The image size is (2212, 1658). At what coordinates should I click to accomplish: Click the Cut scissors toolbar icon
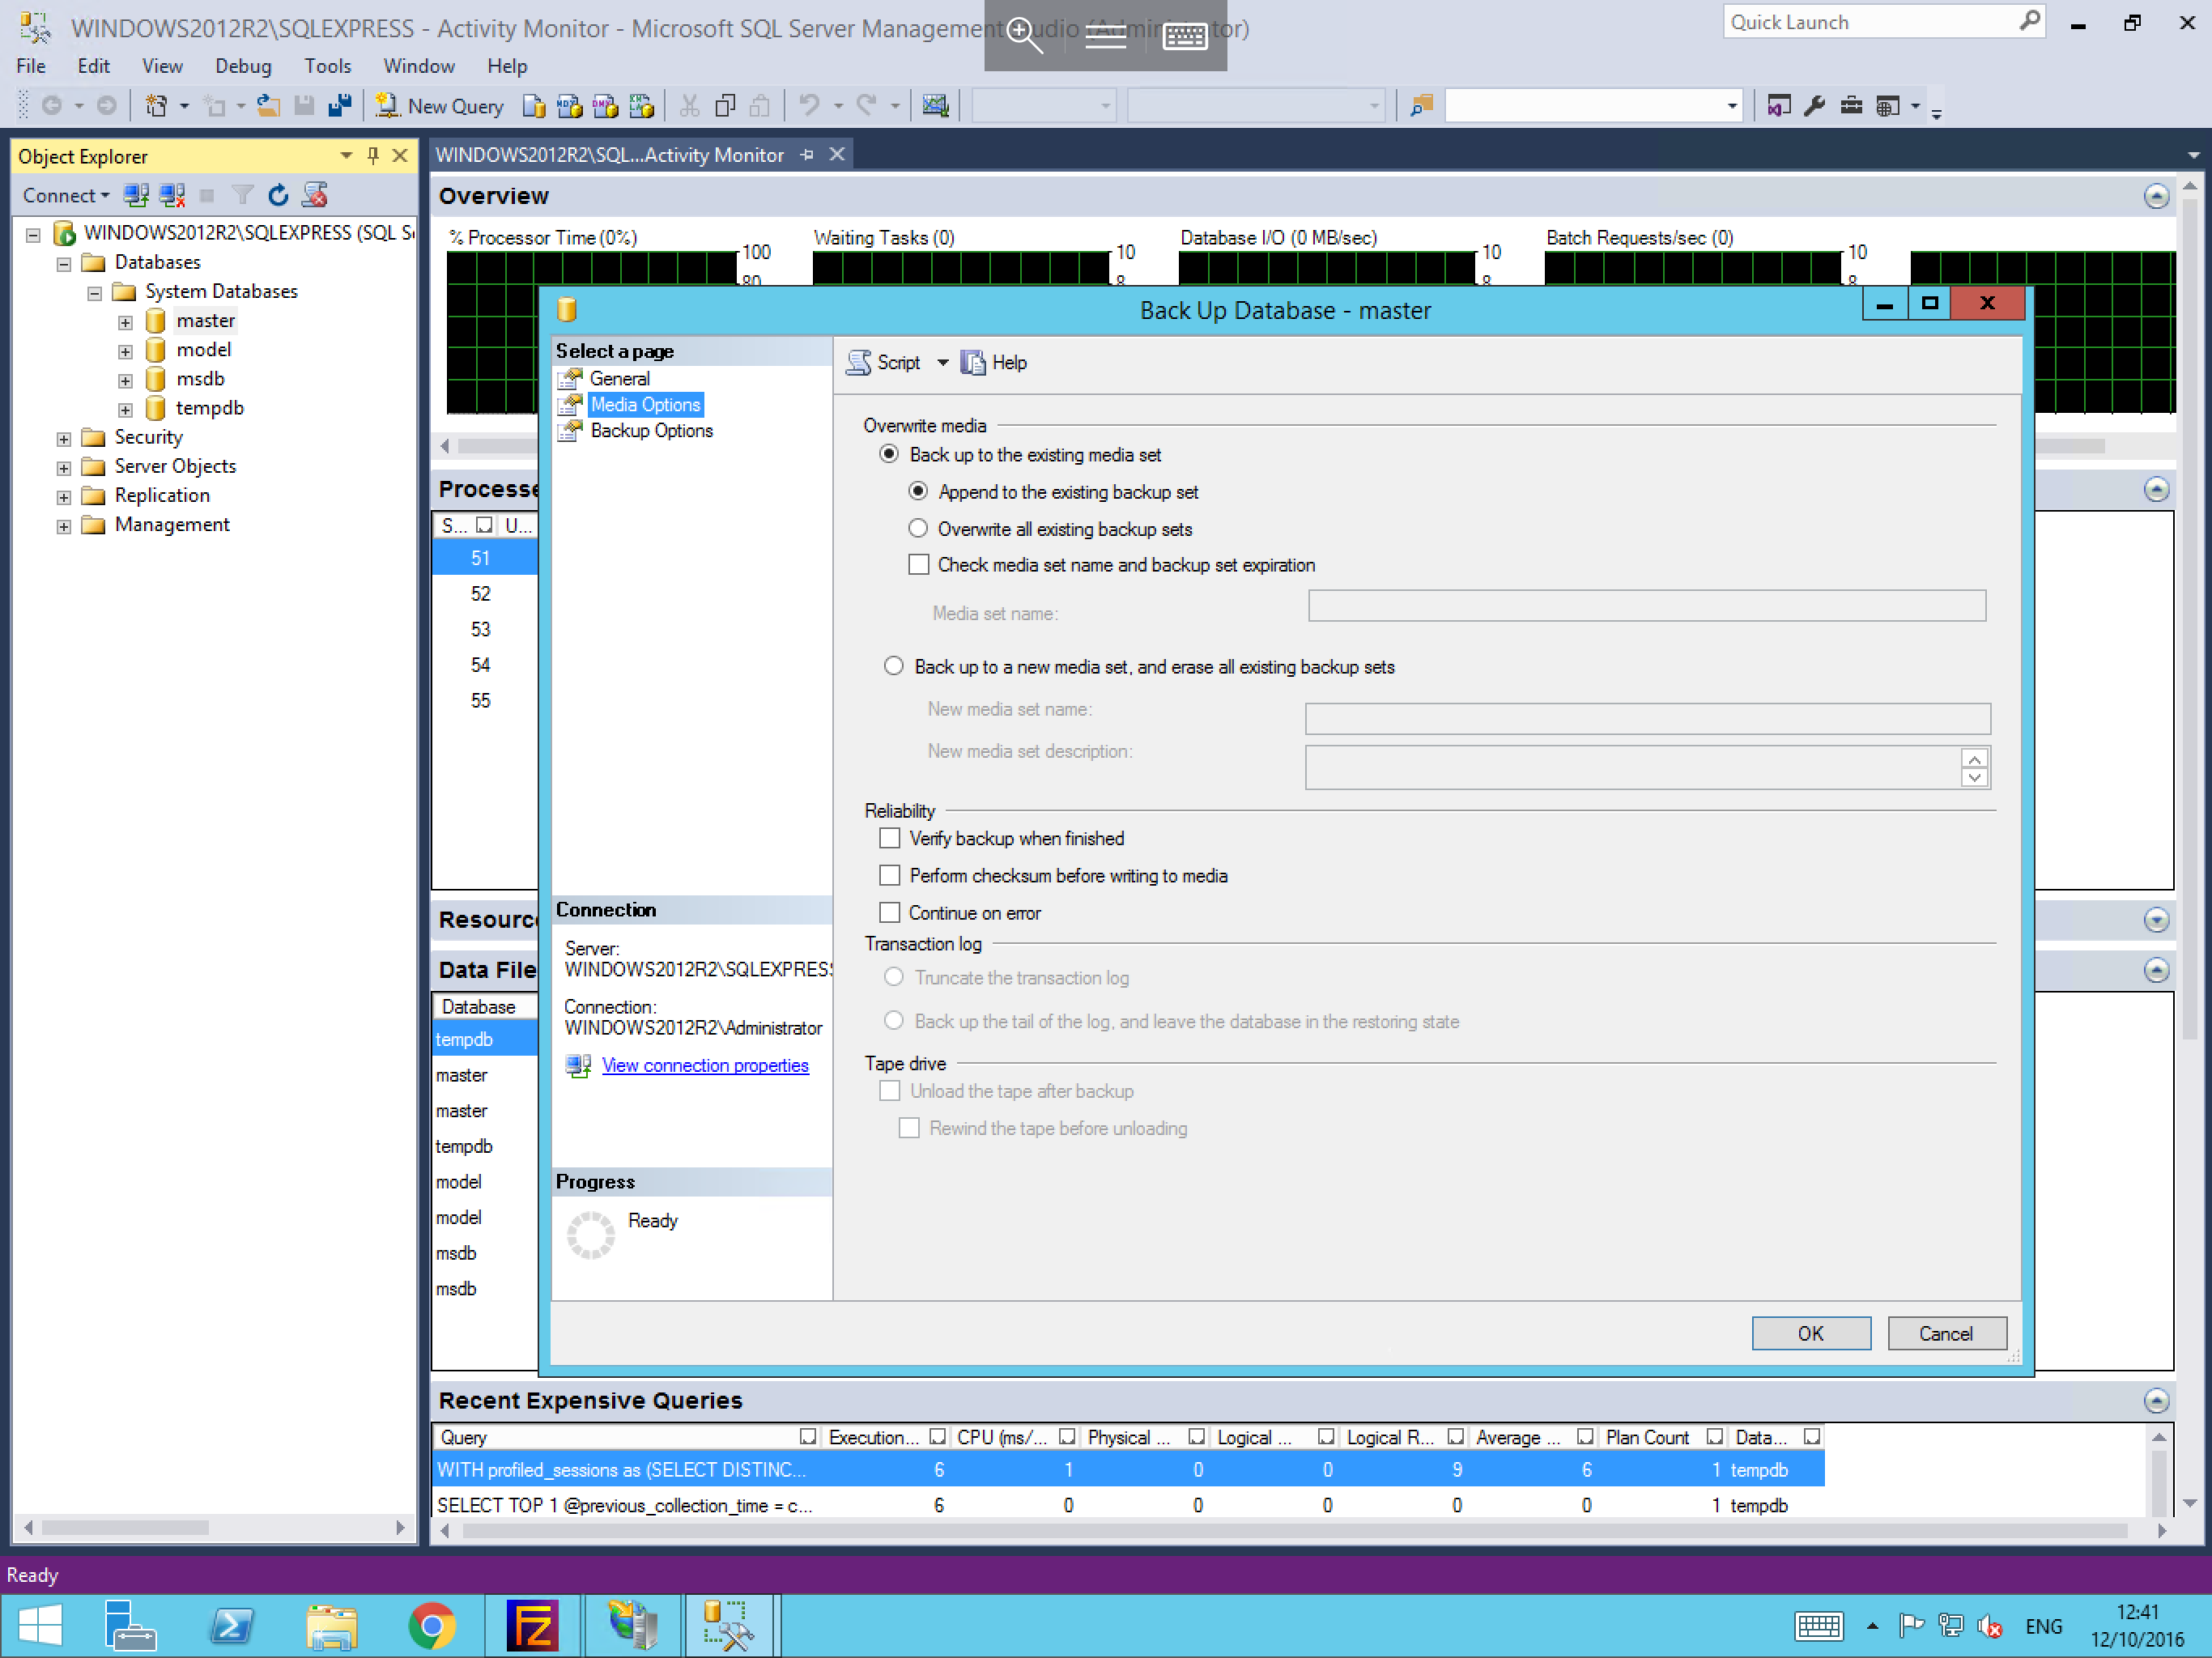[x=689, y=106]
